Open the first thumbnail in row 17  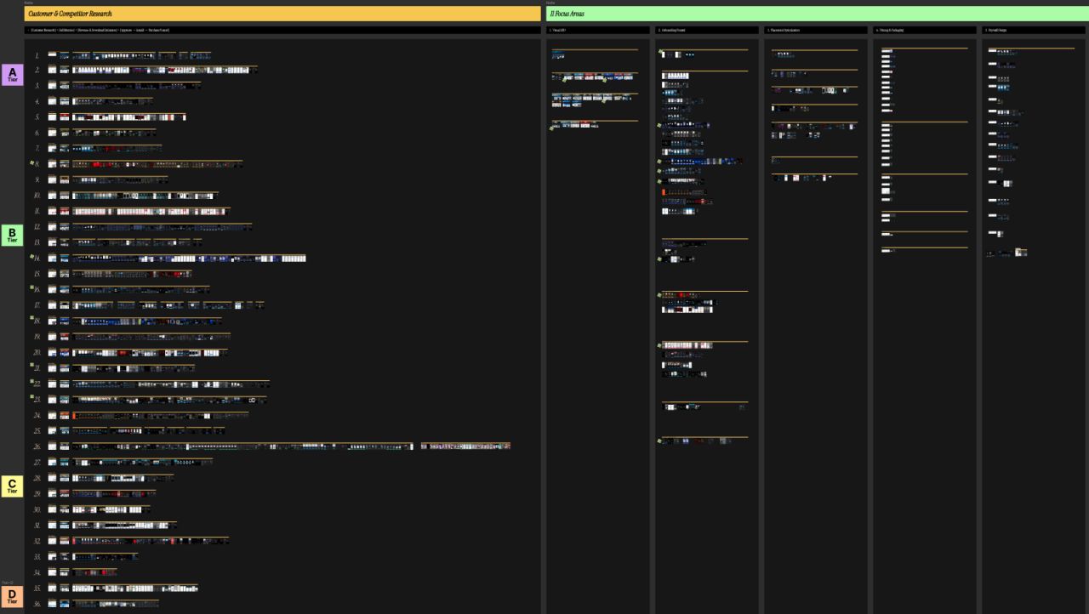click(52, 305)
